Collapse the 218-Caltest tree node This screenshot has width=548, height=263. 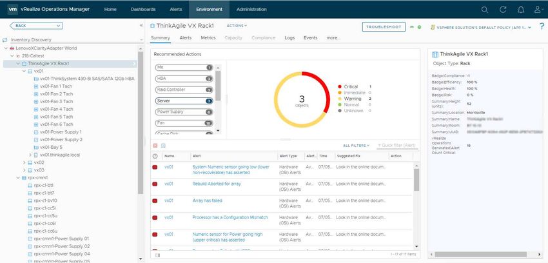[12, 56]
